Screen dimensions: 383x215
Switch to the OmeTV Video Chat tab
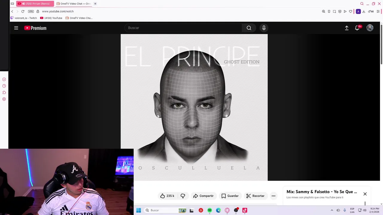click(73, 4)
